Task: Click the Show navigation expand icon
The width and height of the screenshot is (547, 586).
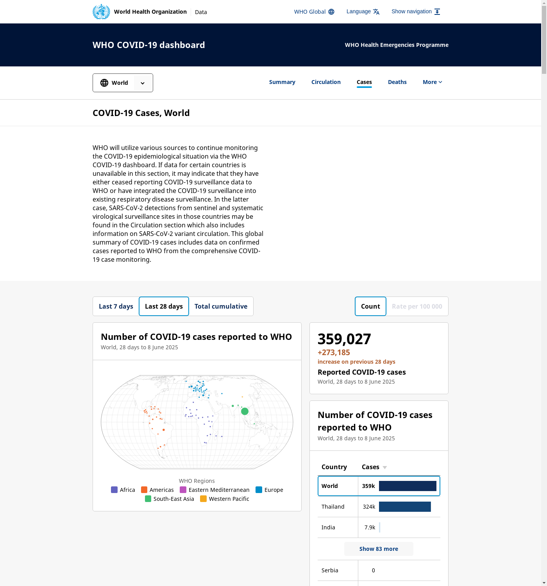Action: (x=437, y=12)
